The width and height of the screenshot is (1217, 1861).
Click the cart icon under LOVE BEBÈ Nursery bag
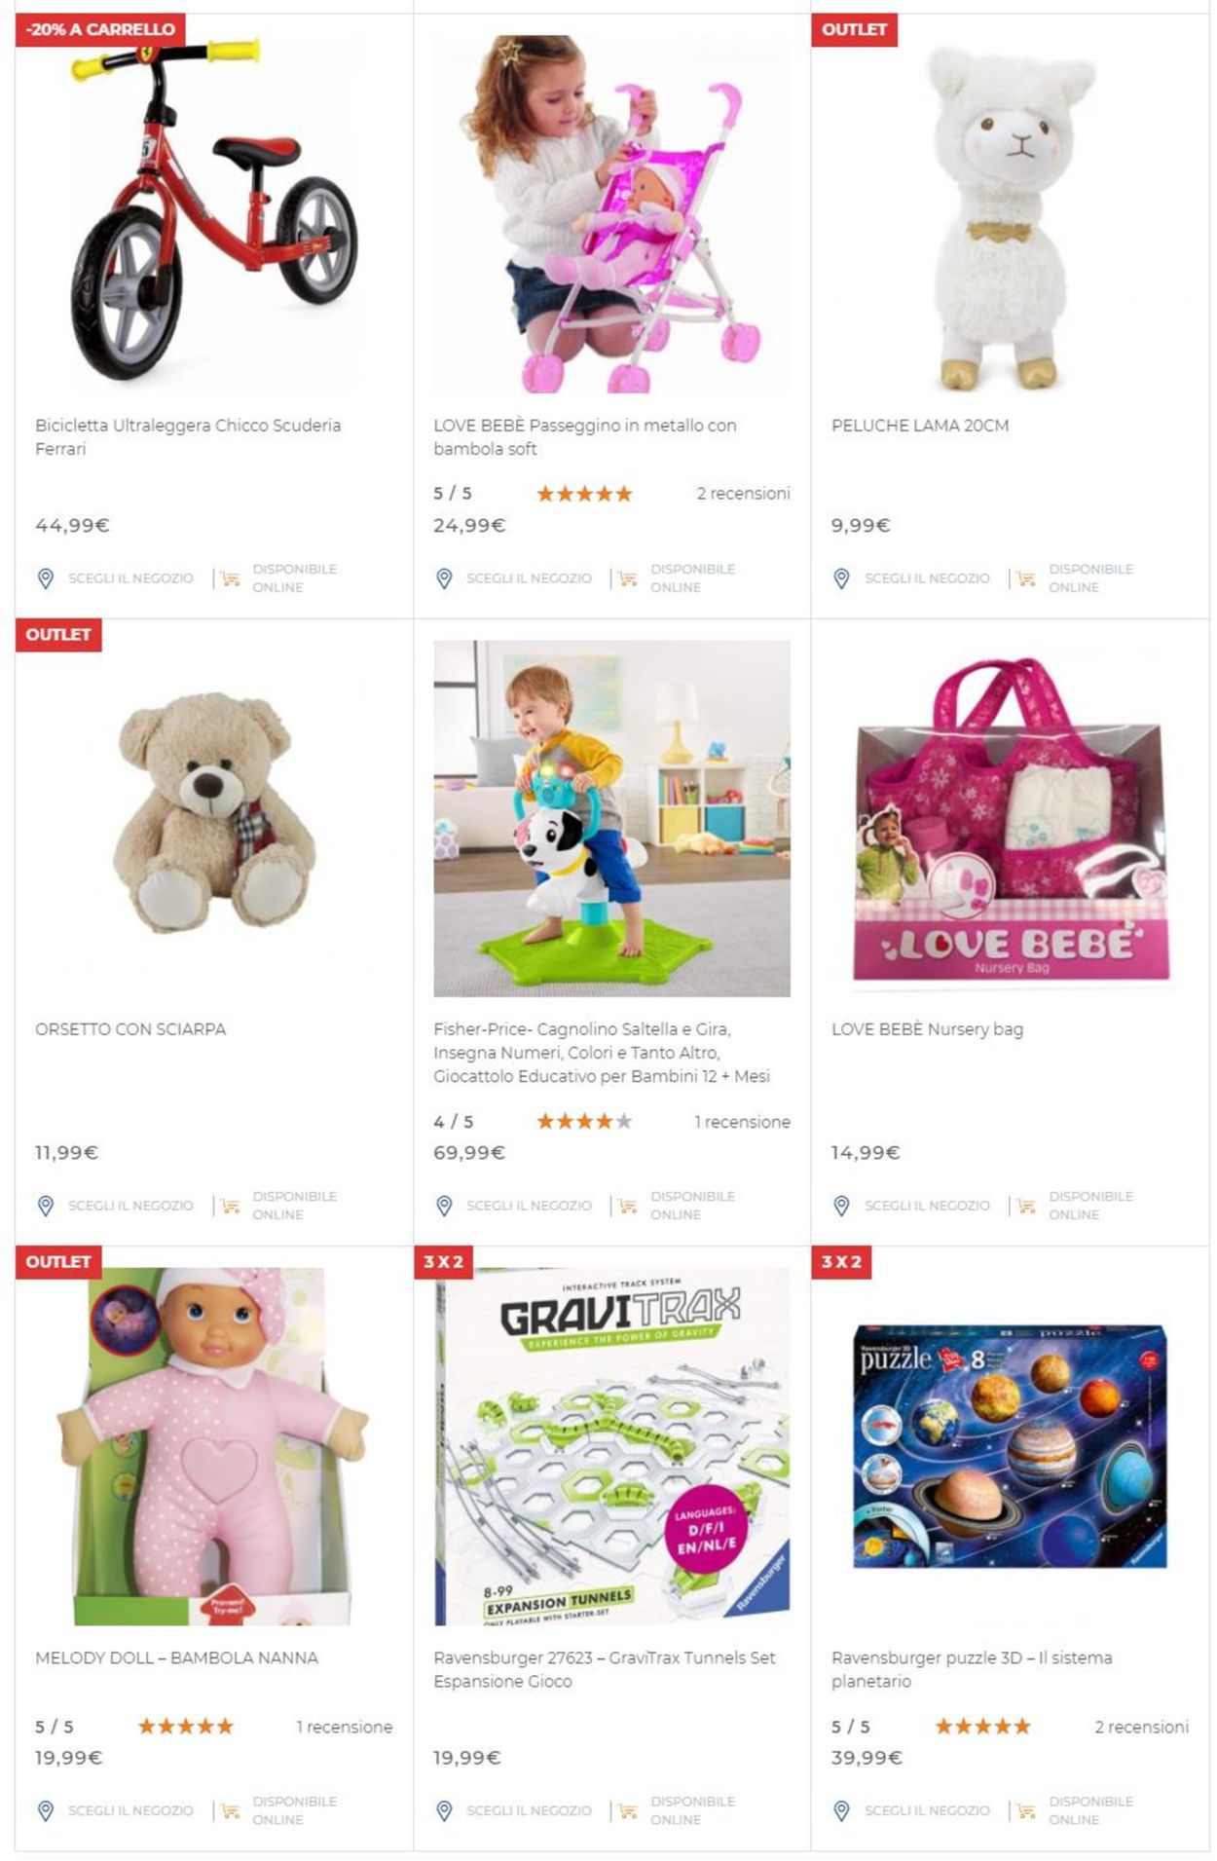(x=1026, y=1206)
